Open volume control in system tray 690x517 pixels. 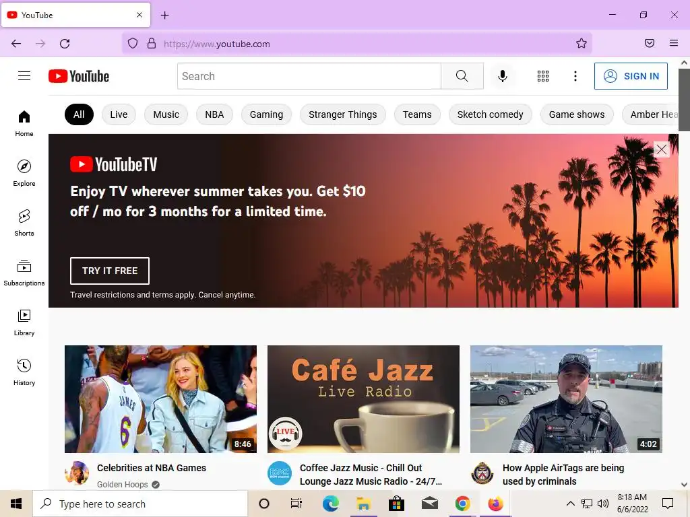(603, 504)
